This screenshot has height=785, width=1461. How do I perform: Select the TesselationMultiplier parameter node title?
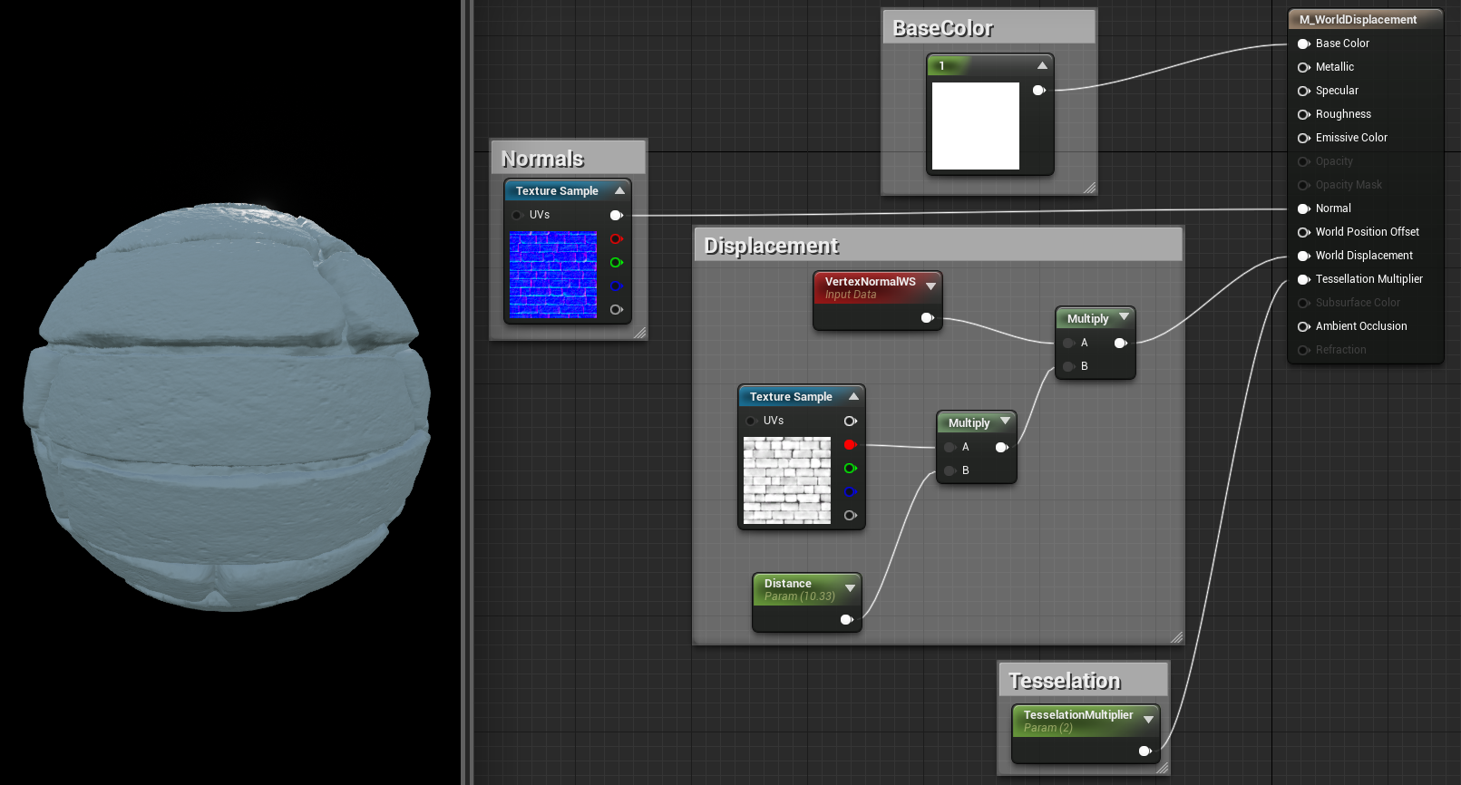[x=1078, y=715]
